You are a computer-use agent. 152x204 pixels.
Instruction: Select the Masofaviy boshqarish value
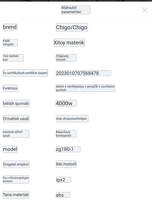[x=66, y=134]
